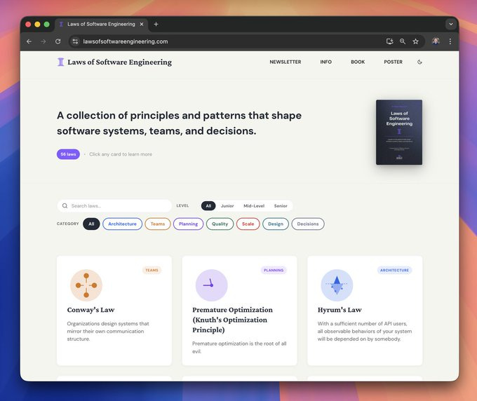This screenshot has height=401, width=477.
Task: Open Chrome three-dot menu
Action: pos(450,41)
